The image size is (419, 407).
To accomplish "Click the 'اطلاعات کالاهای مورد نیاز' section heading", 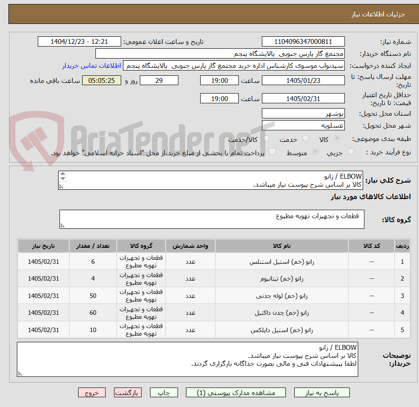I will pos(371,197).
